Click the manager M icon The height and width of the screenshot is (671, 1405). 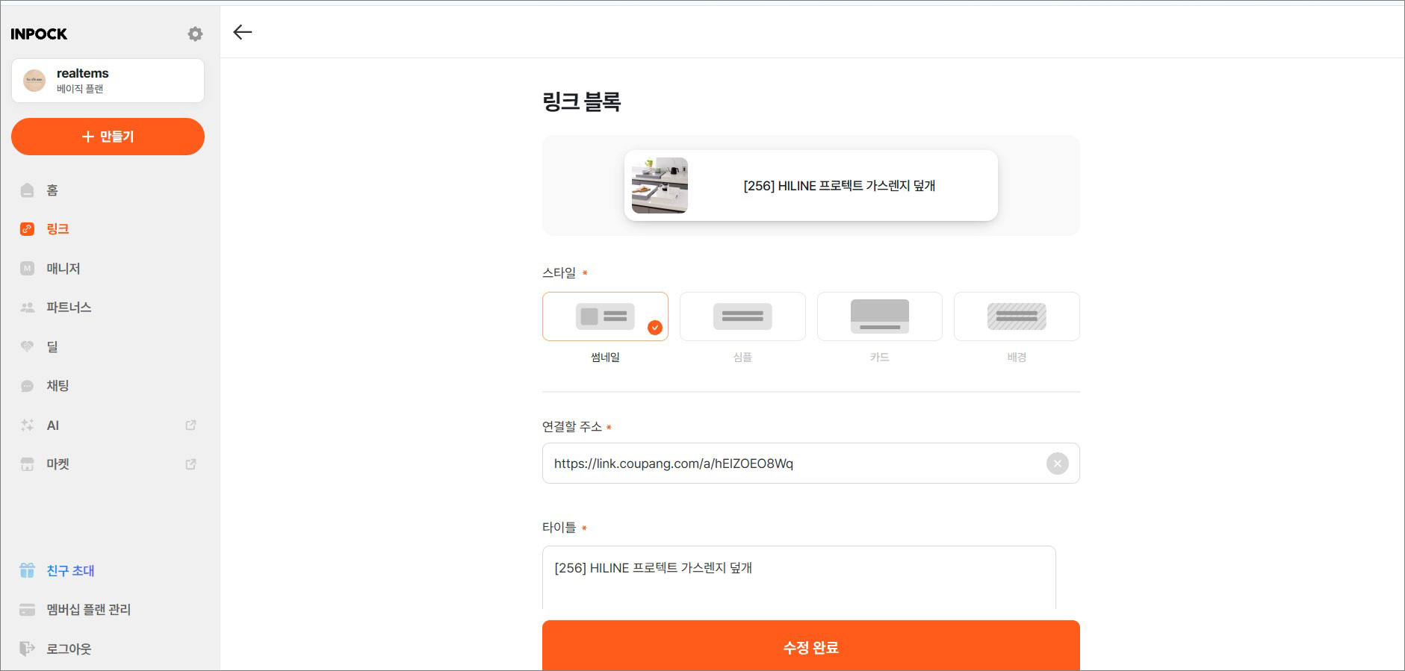click(28, 269)
